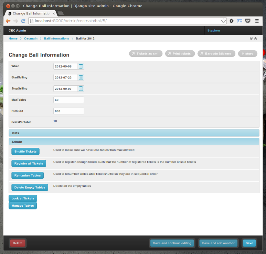This screenshot has width=266, height=254.
Task: Click Save and add another
Action: click(218, 243)
